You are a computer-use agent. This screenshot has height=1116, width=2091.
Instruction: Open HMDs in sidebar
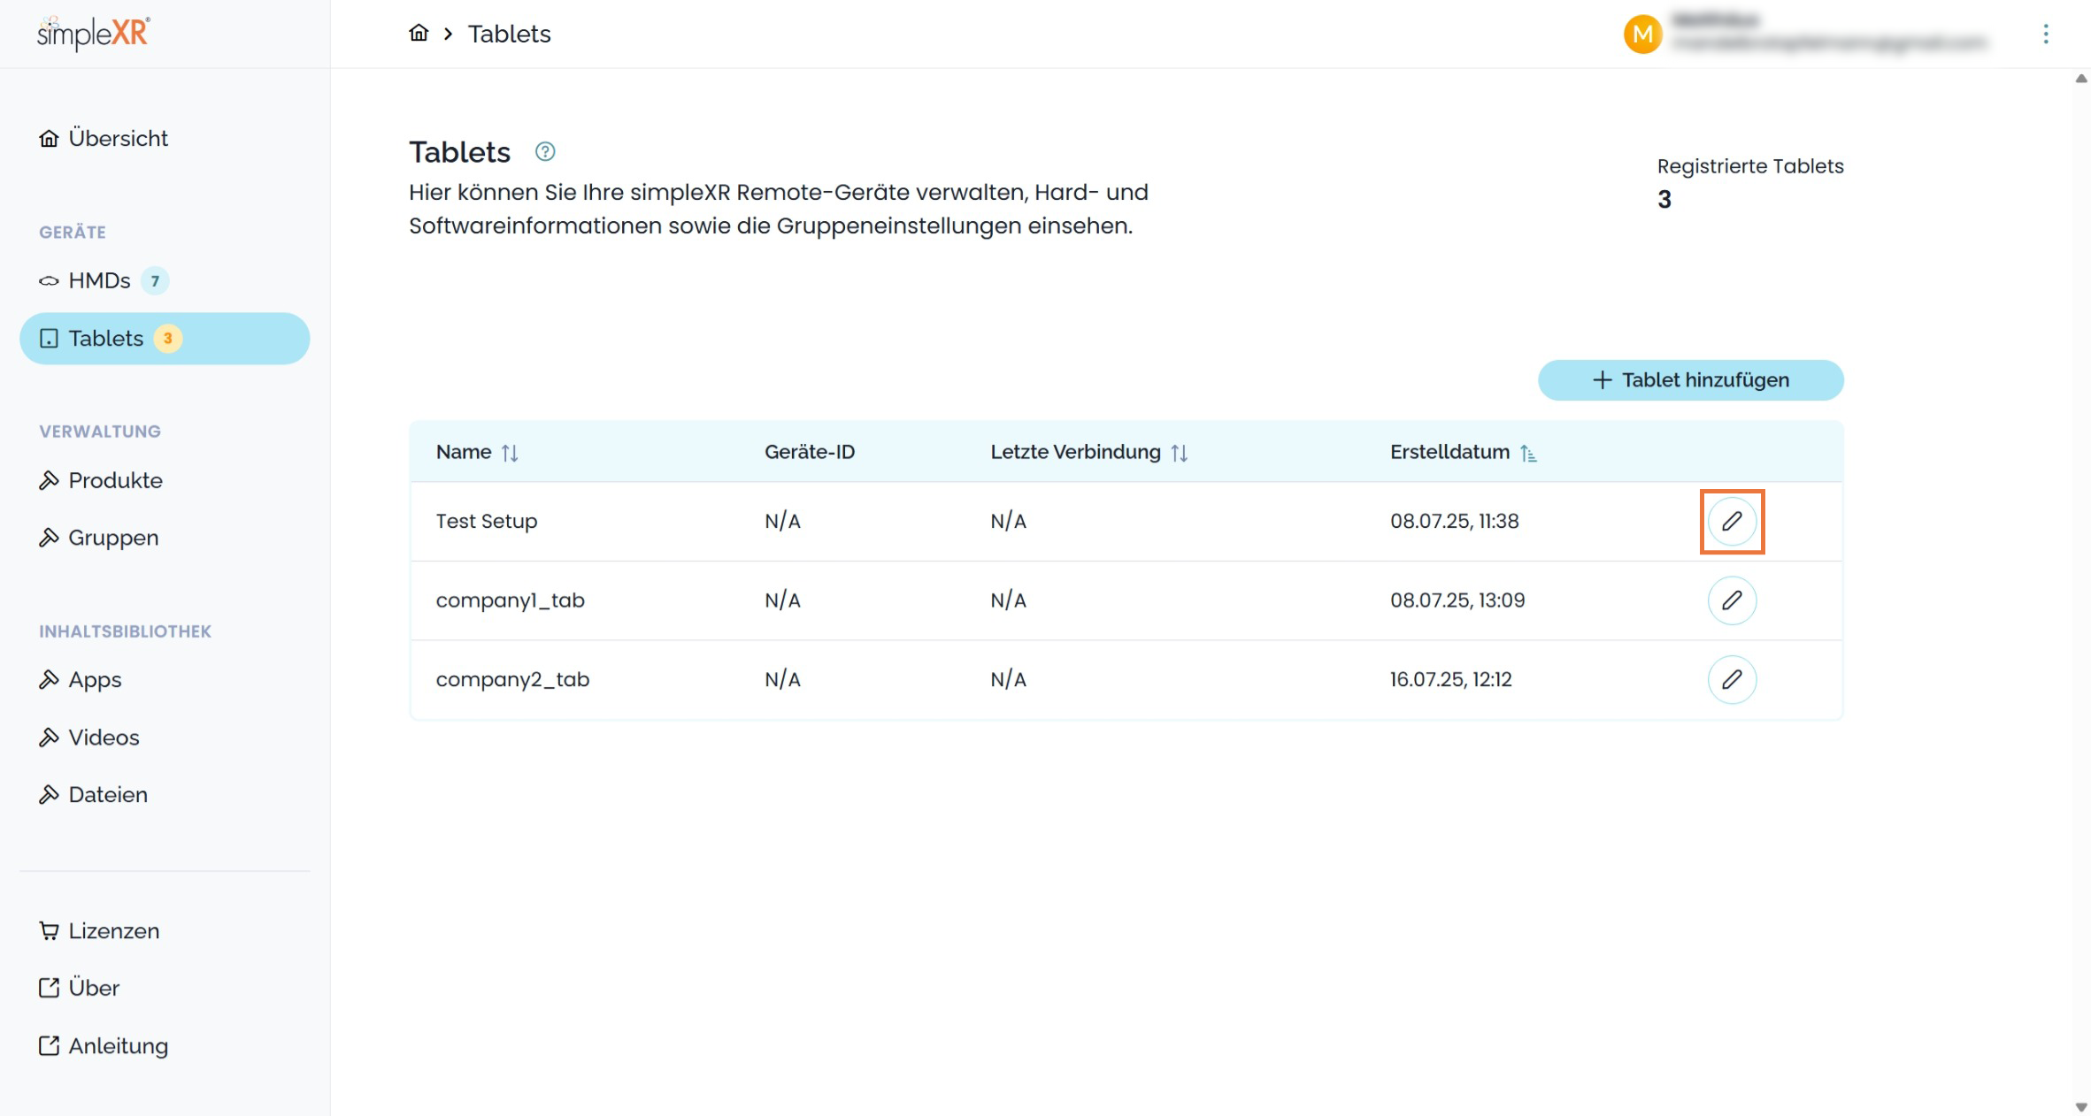[99, 280]
